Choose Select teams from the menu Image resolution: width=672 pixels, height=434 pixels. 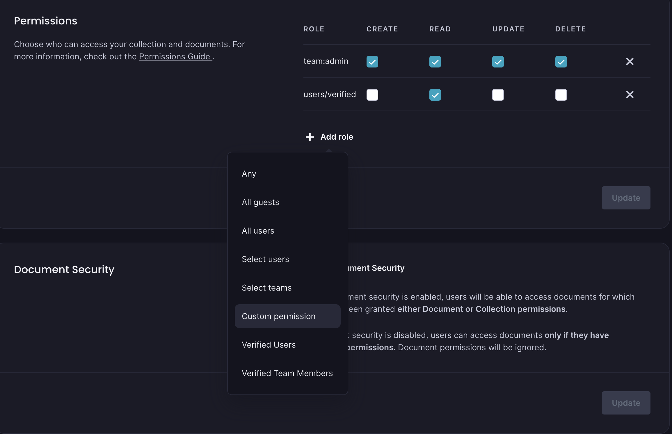266,287
